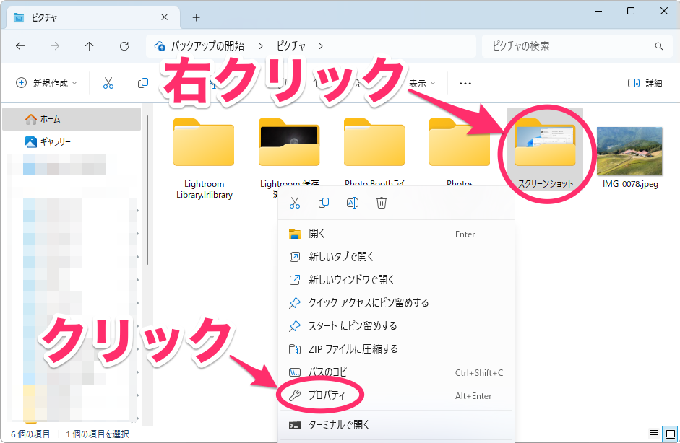Image resolution: width=680 pixels, height=443 pixels.
Task: Expand the 表示 view dropdown
Action: pos(422,83)
